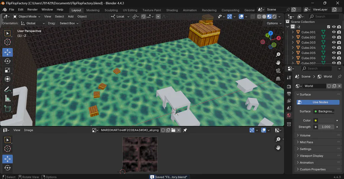Switch orthographic/perspective with grid icon
344x179 pixels.
tap(278, 79)
